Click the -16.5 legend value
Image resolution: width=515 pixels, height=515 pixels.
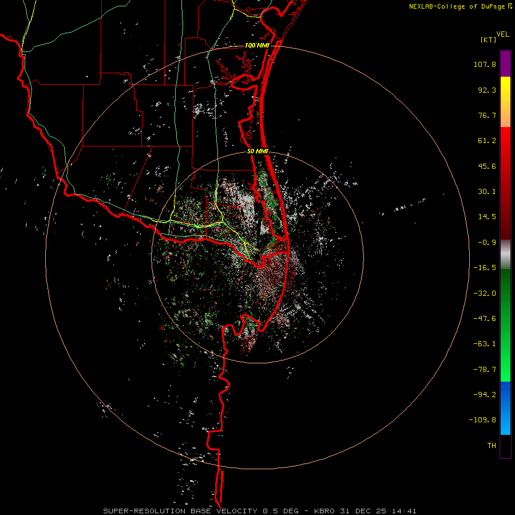click(x=485, y=268)
